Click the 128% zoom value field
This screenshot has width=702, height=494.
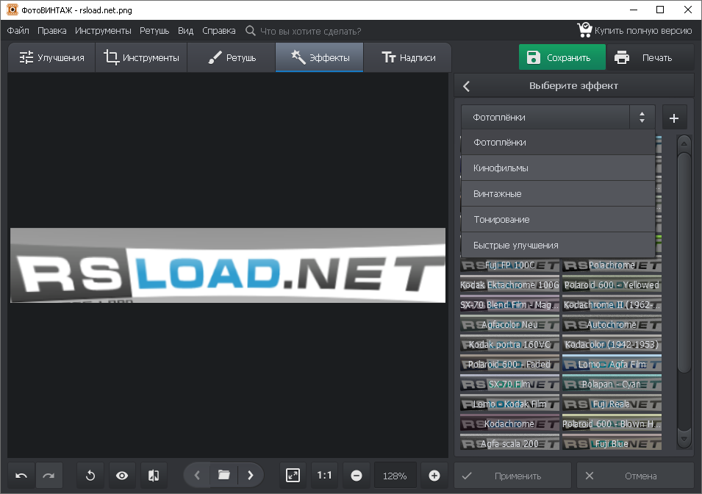pos(395,476)
